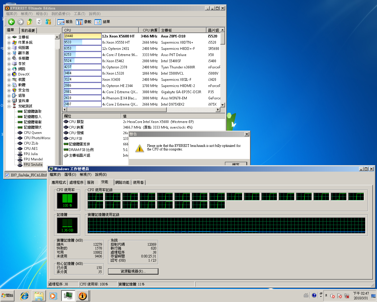377x302 pixels.
Task: Switch to the 應用程式 tab in Task Manager
Action: [59, 183]
